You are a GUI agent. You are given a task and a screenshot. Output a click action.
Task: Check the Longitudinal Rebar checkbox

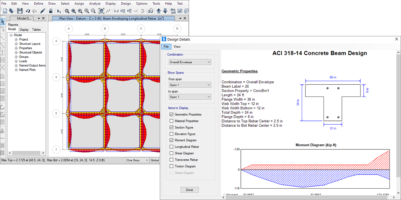pos(172,147)
